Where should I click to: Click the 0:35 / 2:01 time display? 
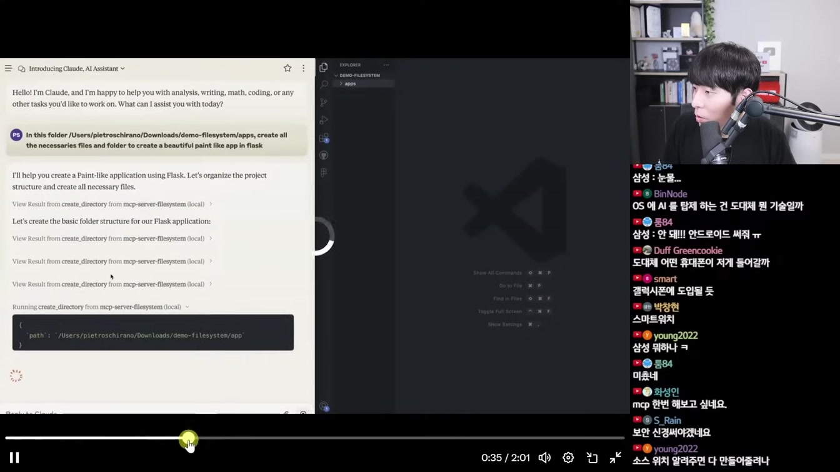click(506, 458)
